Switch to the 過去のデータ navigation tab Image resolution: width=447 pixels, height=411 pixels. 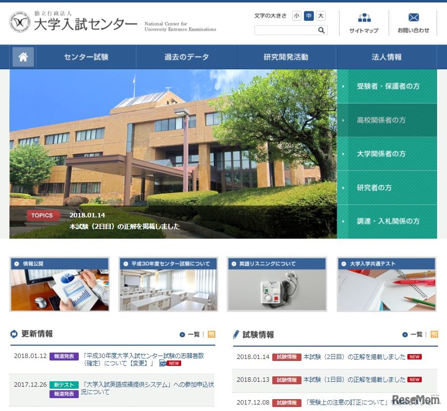coord(186,56)
